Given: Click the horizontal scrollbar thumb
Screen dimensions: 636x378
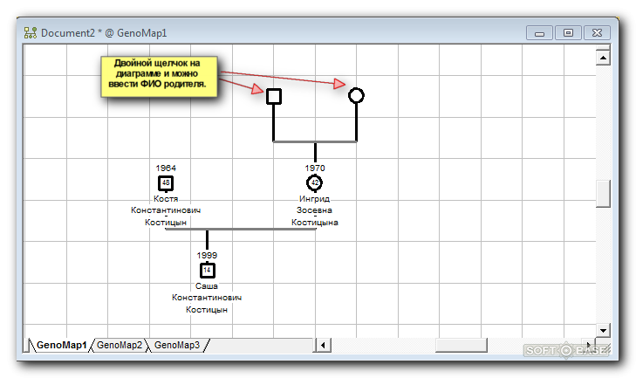Looking at the screenshot, I should click(x=461, y=345).
